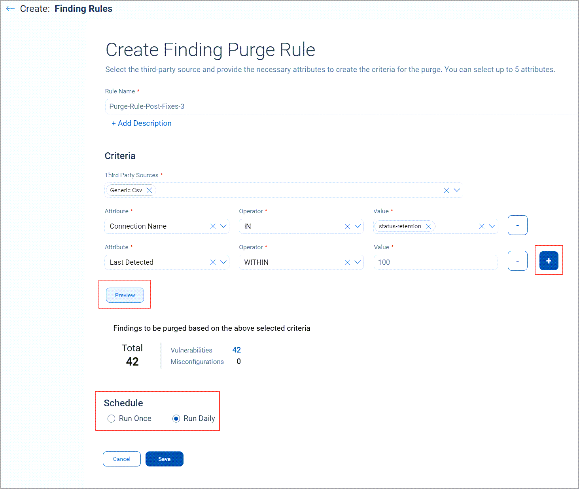
Task: Open the Vulnerabilities count 42 link
Action: click(237, 350)
